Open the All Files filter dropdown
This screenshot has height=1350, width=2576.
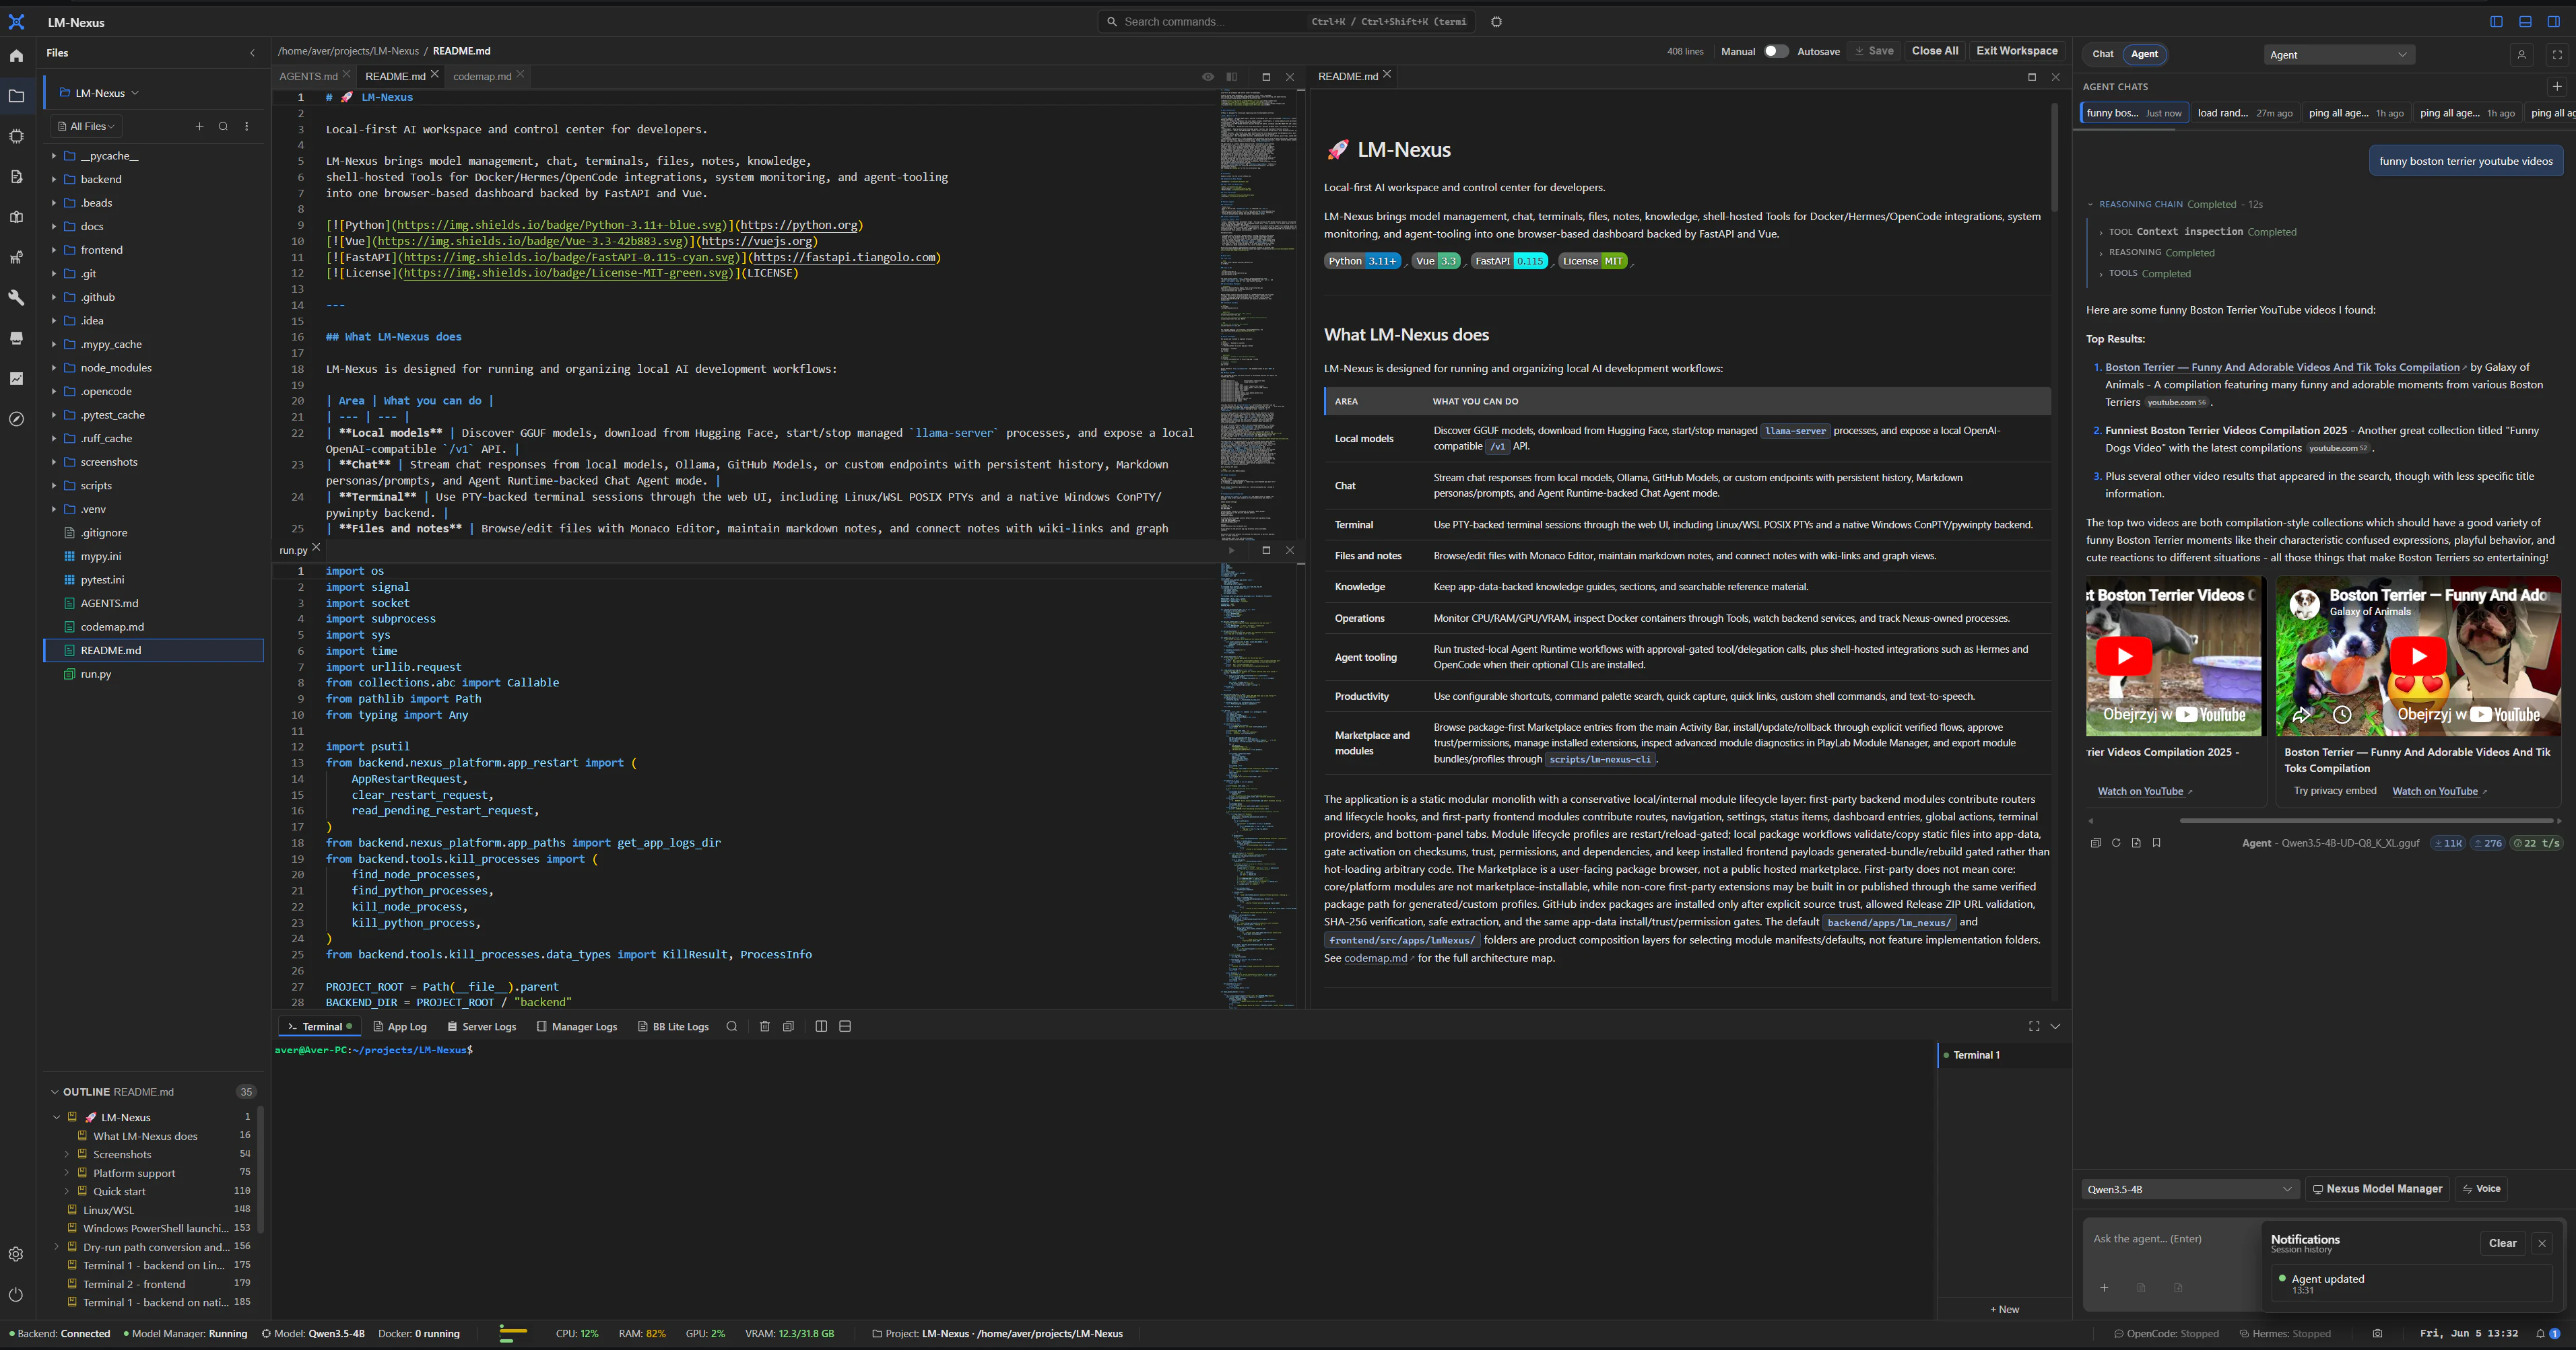(x=86, y=126)
